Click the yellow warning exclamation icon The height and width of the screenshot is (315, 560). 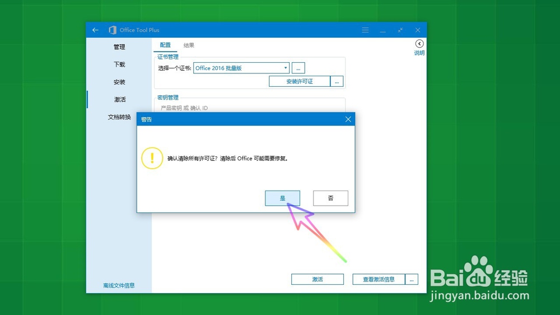[152, 158]
